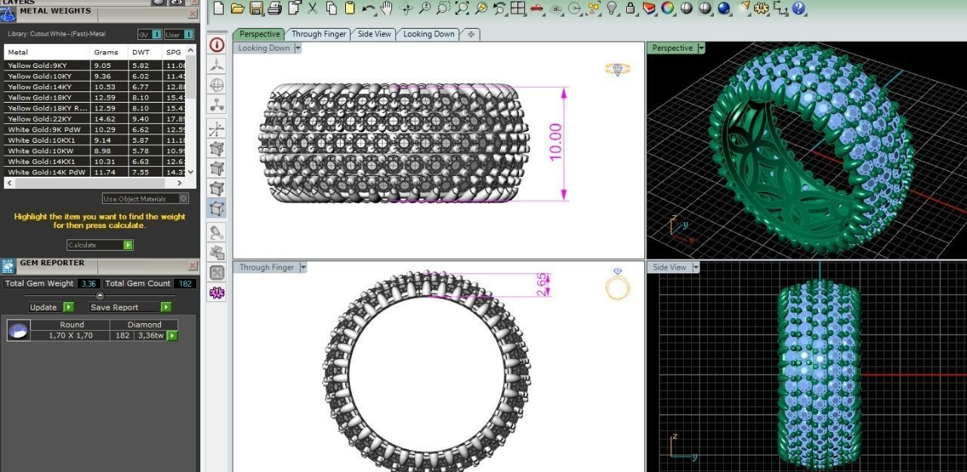Select the Yellow Gold:14KY row

tap(95, 87)
